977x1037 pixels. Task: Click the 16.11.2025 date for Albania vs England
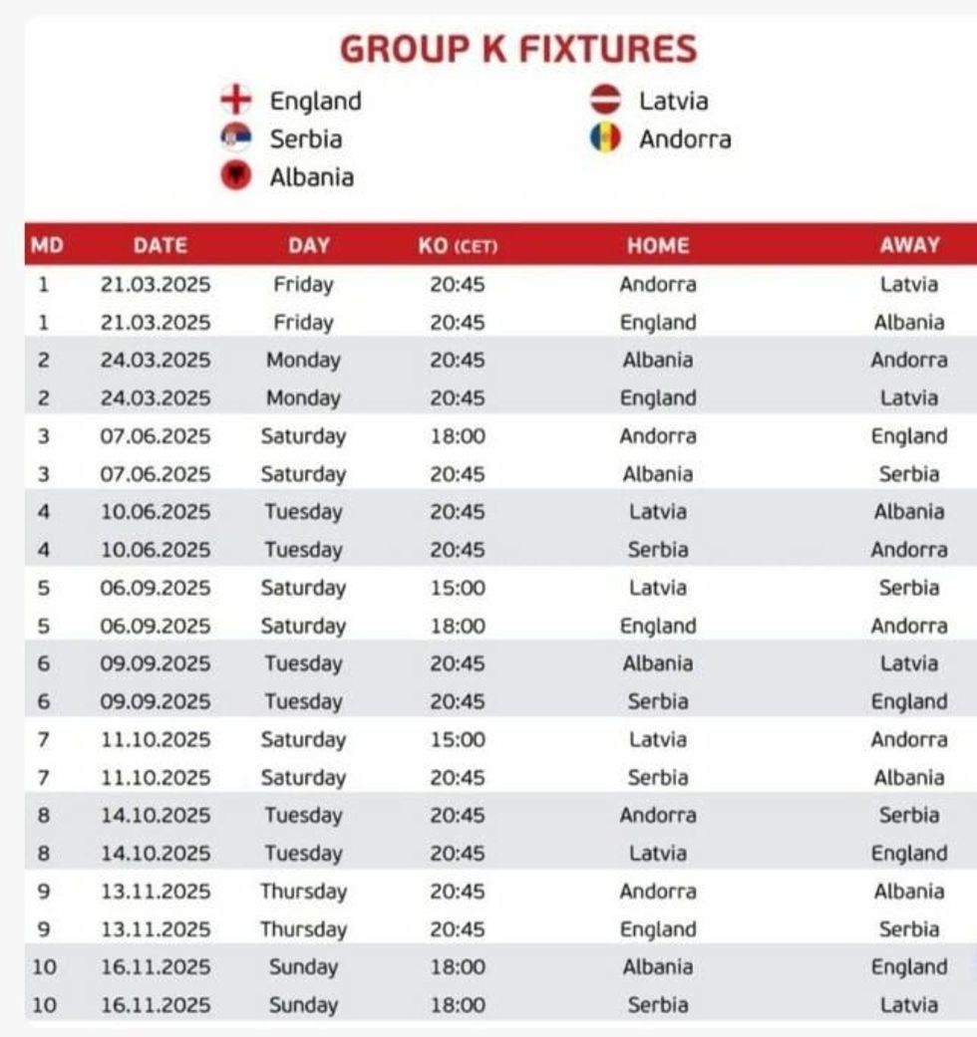pyautogui.click(x=156, y=967)
